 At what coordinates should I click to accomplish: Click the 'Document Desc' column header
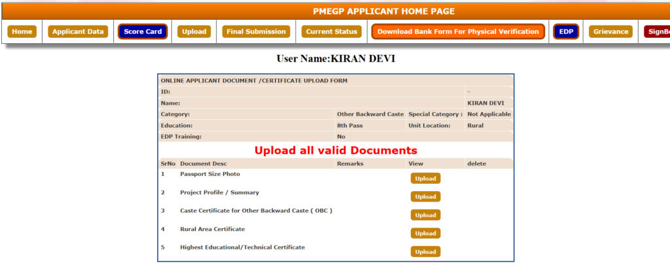coord(203,164)
